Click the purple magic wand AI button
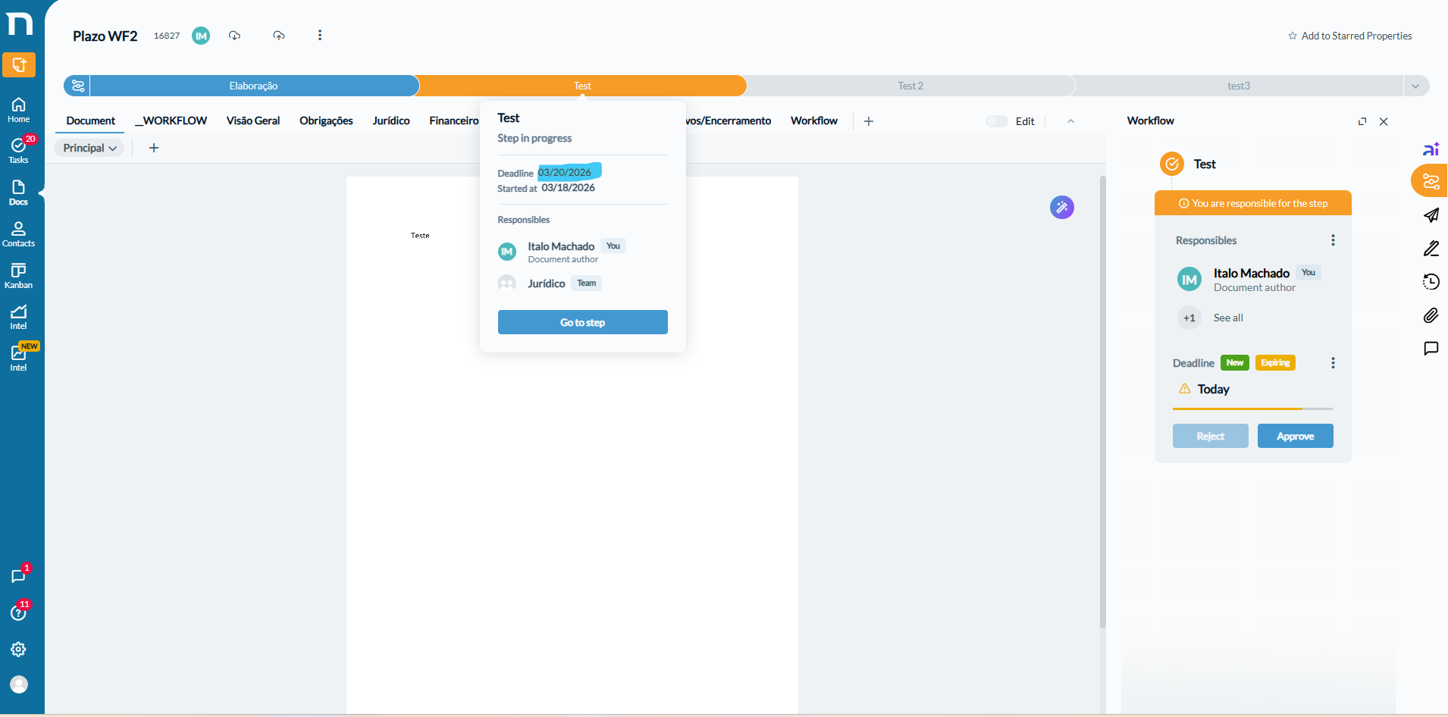Image resolution: width=1448 pixels, height=717 pixels. (x=1062, y=207)
